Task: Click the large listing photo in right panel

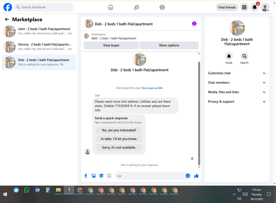Action: (x=237, y=28)
